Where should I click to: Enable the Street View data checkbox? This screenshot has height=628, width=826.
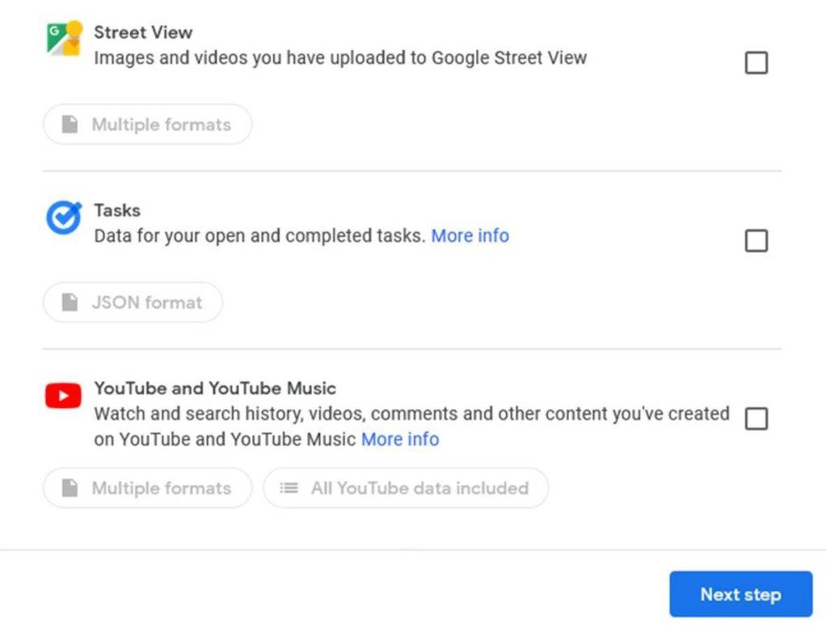coord(756,62)
